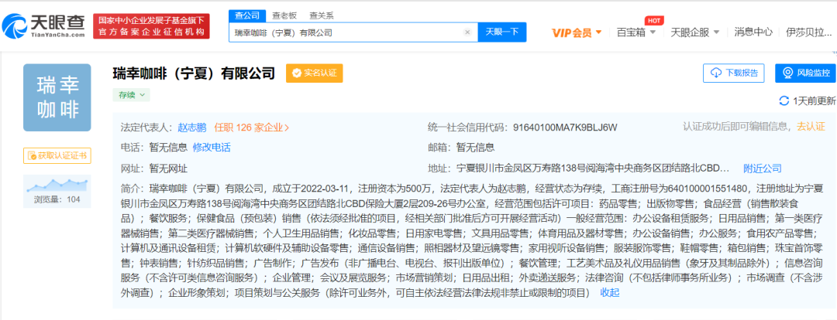The width and height of the screenshot is (837, 320).
Task: Click the download report cloud icon
Action: pos(716,73)
